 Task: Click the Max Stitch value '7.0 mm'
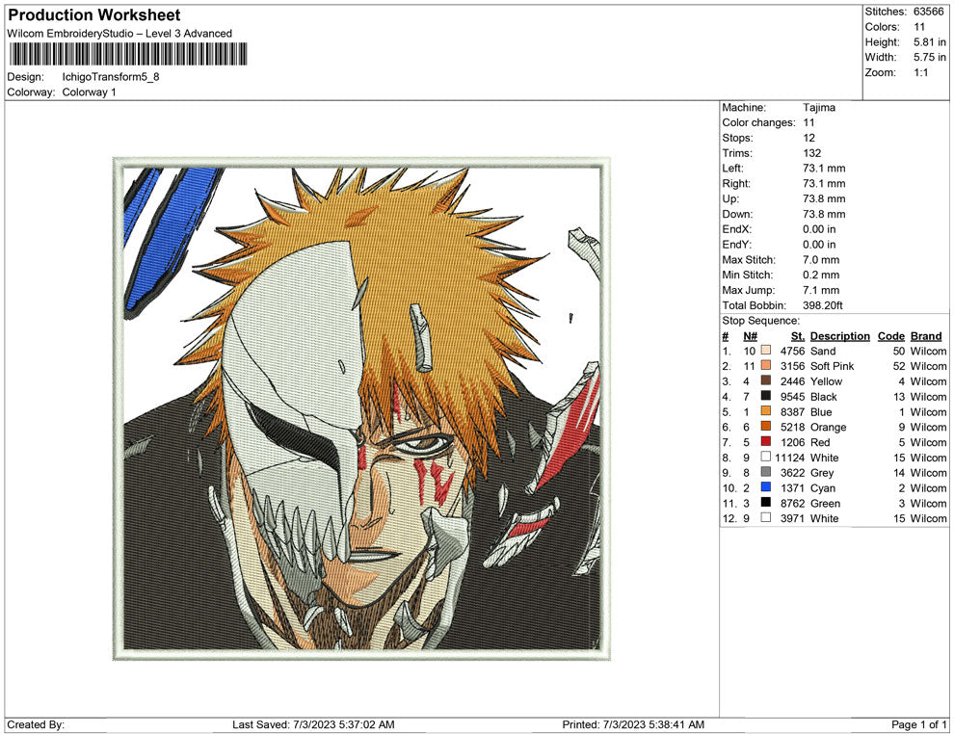click(821, 260)
